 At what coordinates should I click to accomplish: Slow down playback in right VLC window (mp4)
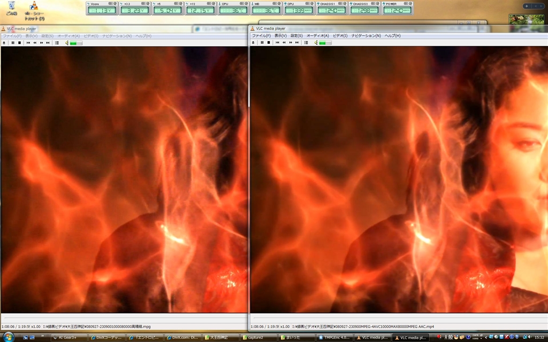pos(284,43)
